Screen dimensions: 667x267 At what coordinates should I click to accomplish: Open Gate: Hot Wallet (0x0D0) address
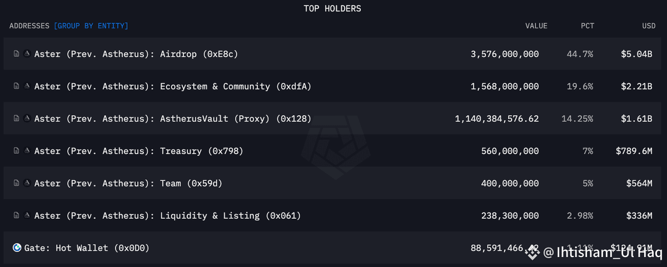click(x=87, y=248)
